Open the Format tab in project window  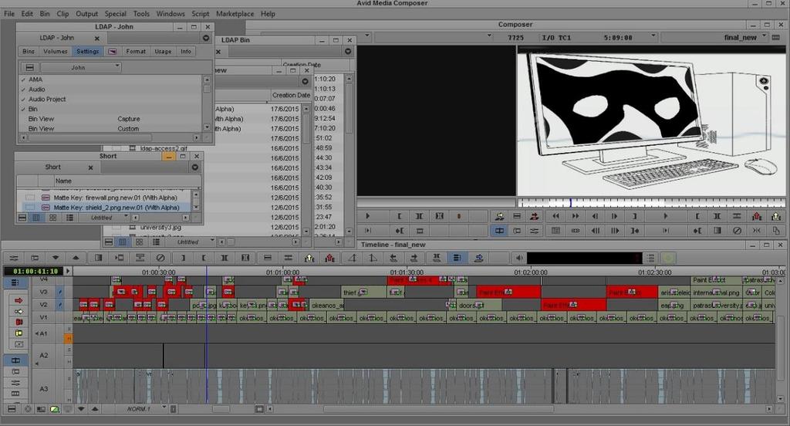(x=136, y=52)
